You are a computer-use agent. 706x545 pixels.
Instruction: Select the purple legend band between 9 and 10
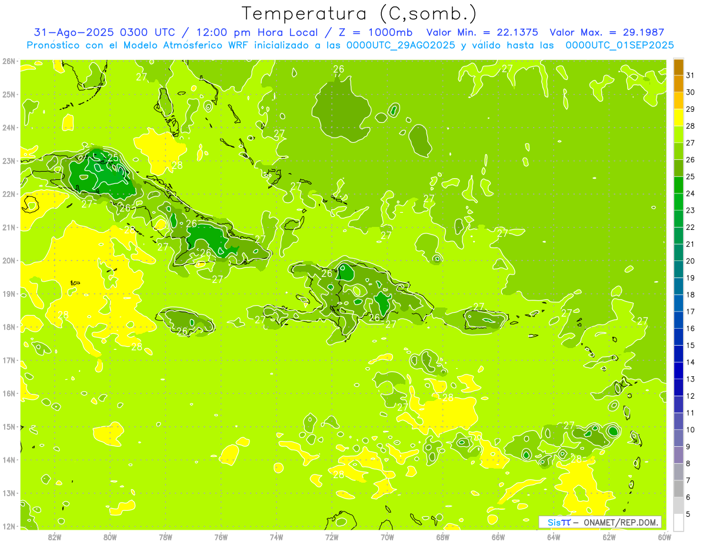678,438
